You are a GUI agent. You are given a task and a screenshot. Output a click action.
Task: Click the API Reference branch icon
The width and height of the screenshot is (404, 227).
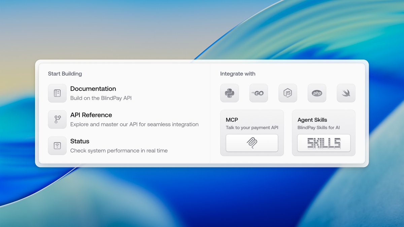click(57, 119)
